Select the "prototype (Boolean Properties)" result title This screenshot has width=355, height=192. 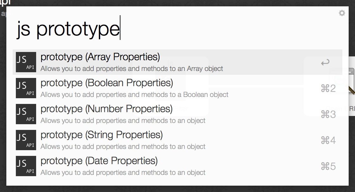[107, 83]
